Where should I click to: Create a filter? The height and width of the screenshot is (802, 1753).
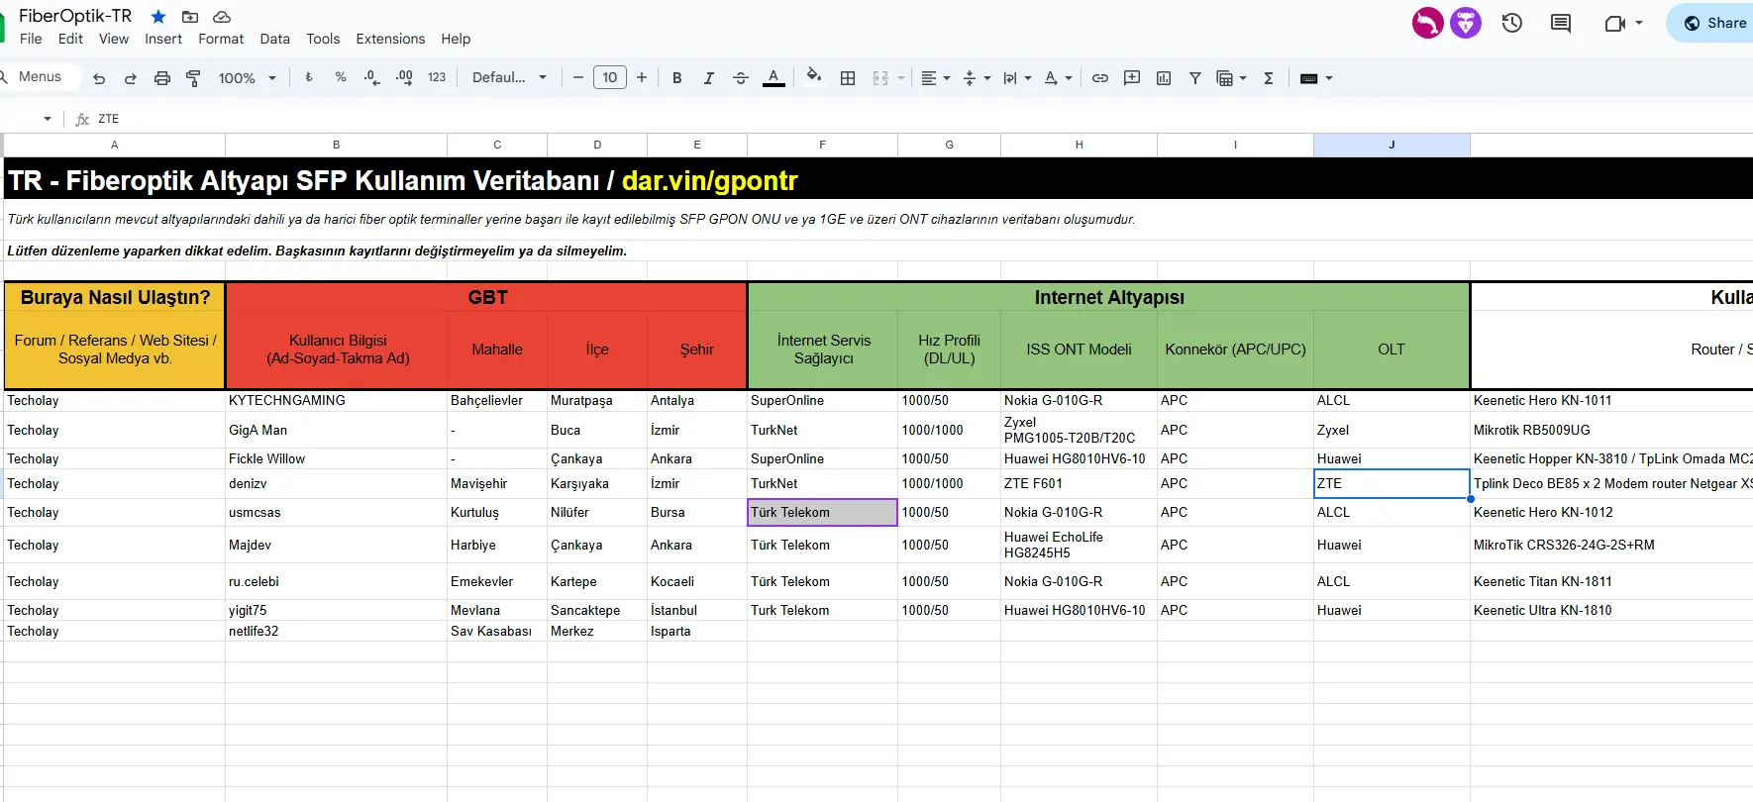1195,78
